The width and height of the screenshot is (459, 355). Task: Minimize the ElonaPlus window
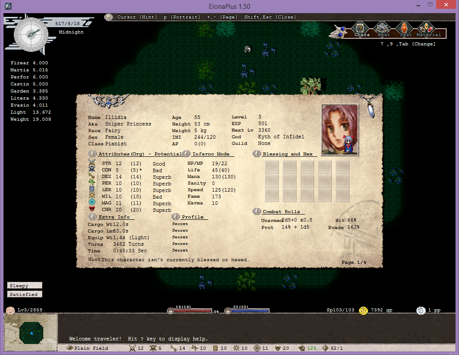tap(418, 5)
